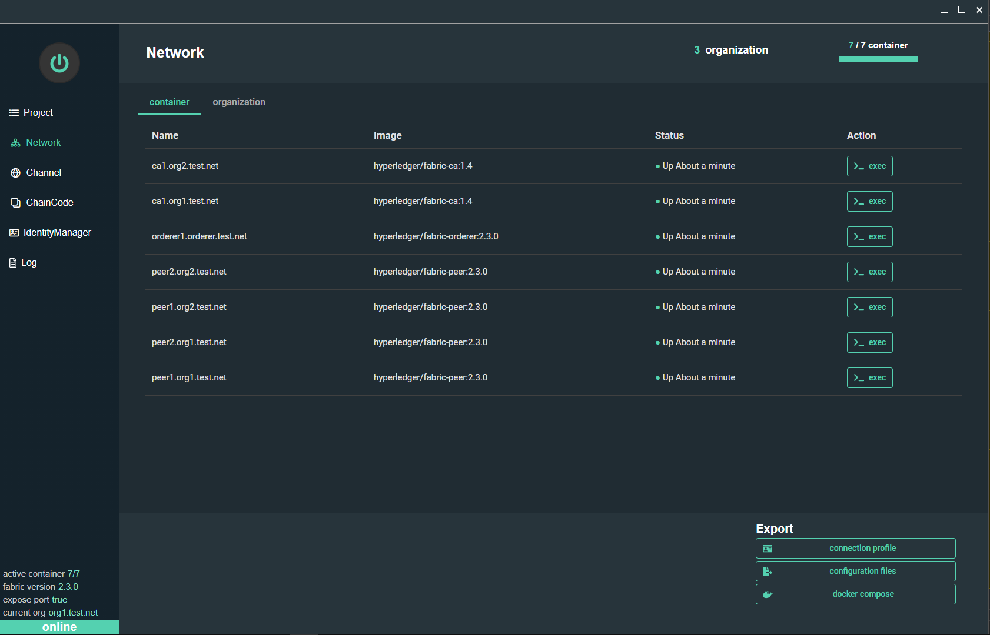Image resolution: width=990 pixels, height=635 pixels.
Task: Select the ca1.org2.test.net container name
Action: pos(185,166)
